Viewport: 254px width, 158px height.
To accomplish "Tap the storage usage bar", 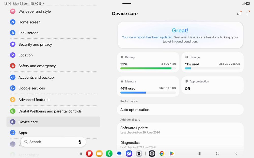I will (x=213, y=68).
